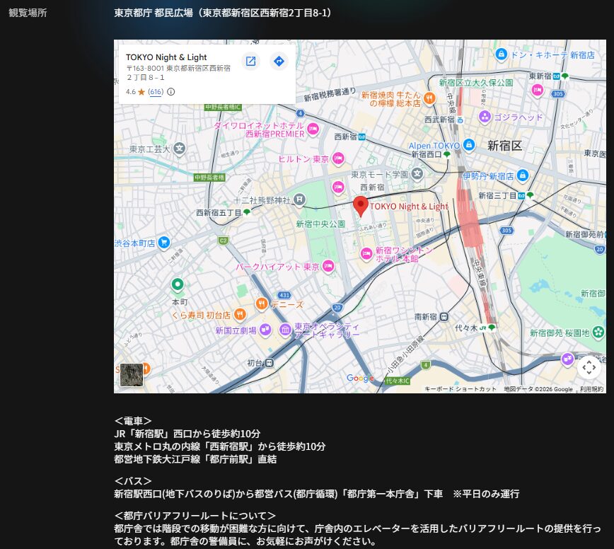
Task: Click the 十二社熊野神社 shrine marker
Action: [x=300, y=200]
